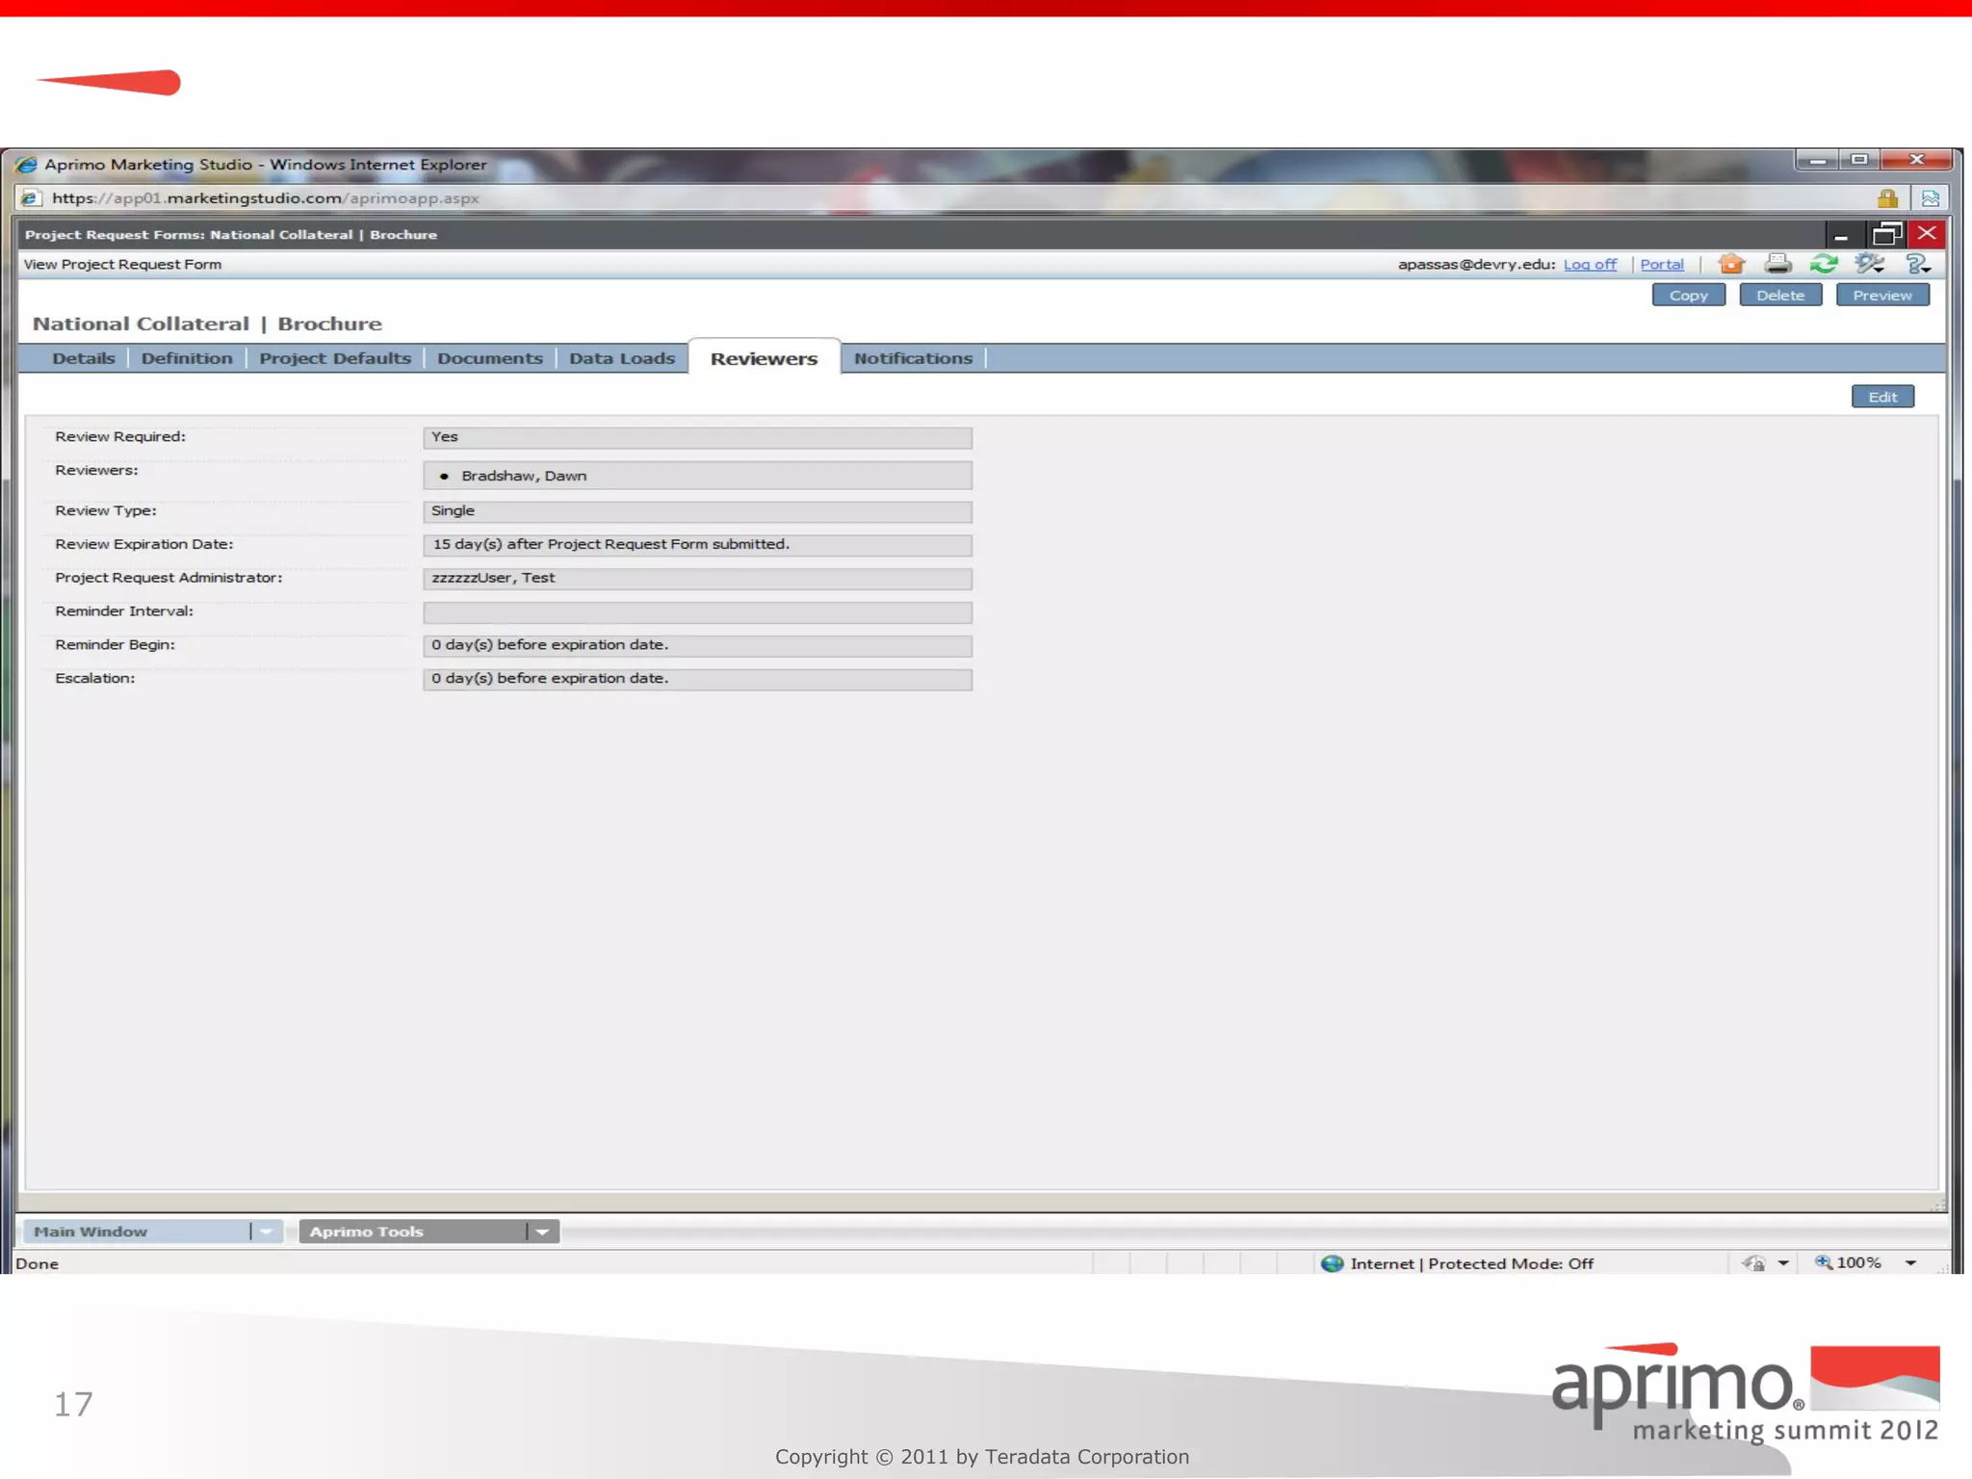
Task: Click the Escalation value field
Action: tap(697, 680)
